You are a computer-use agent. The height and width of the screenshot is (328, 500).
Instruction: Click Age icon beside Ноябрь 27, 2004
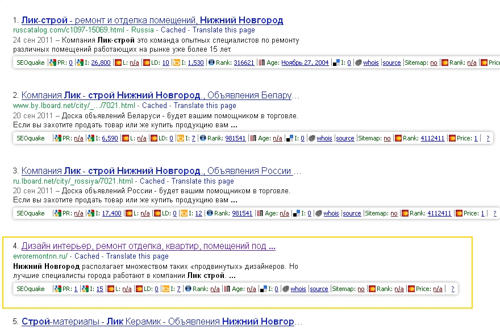[262, 63]
